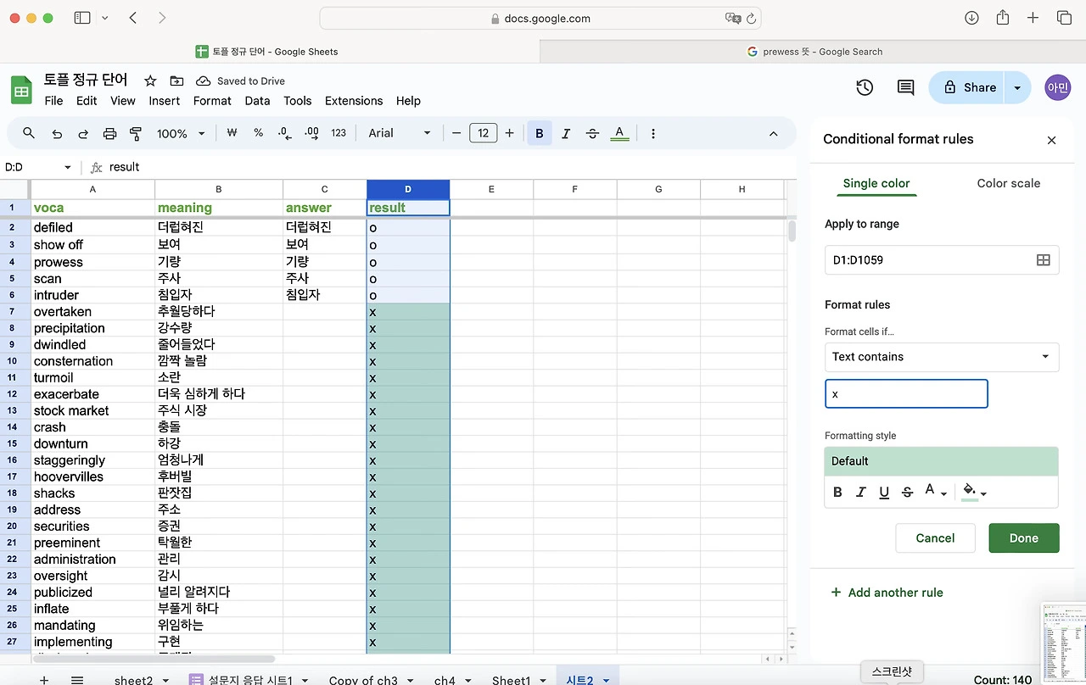Click the select data range grid icon
This screenshot has width=1086, height=685.
[1044, 260]
